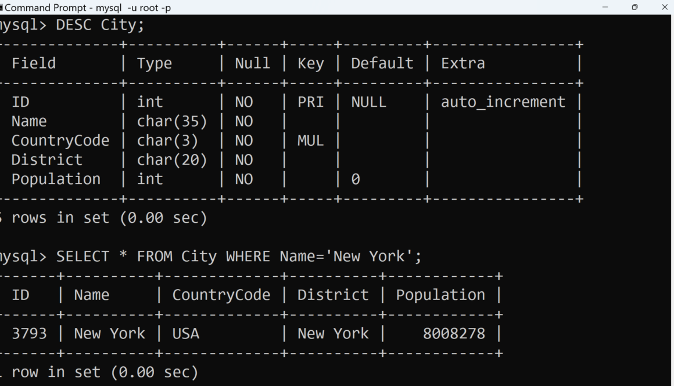Click the Key column header

[x=310, y=63]
